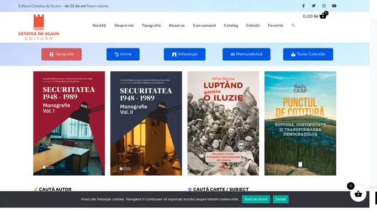Screen dimensions: 377x212
Task: Click the search magnifier in navigation
Action: pyautogui.click(x=293, y=25)
